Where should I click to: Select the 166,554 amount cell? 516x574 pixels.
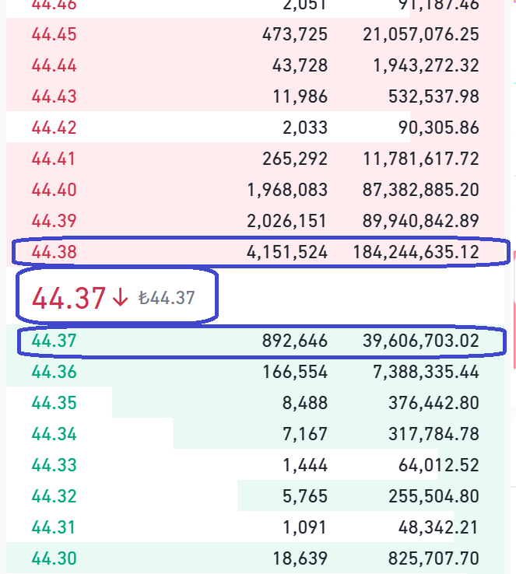pyautogui.click(x=295, y=372)
